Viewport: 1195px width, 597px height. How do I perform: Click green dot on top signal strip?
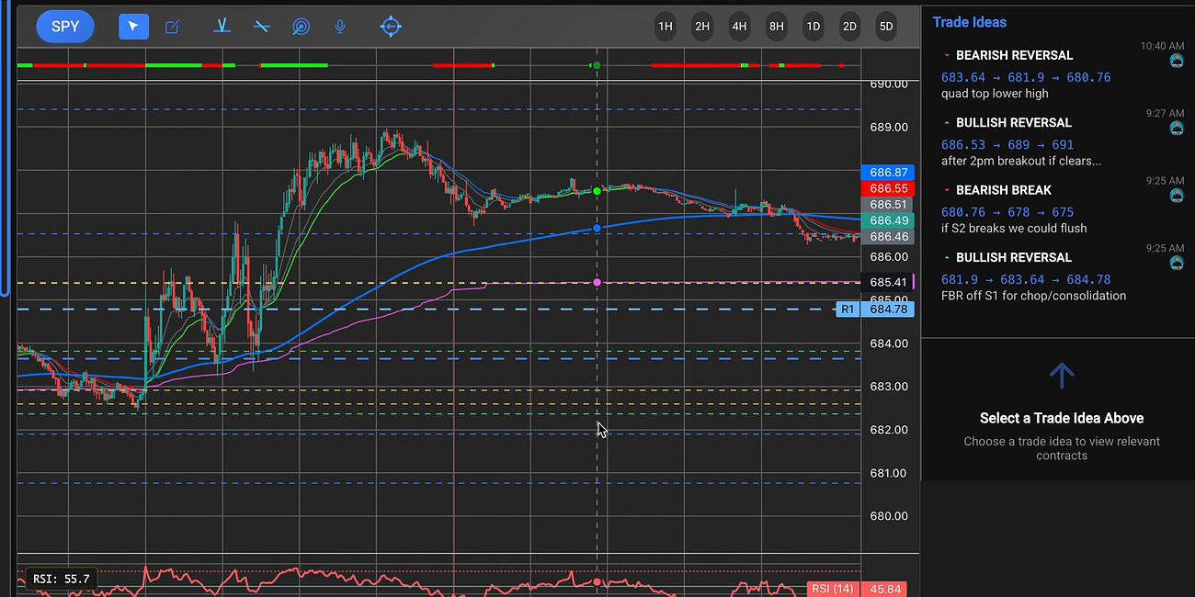coord(597,65)
